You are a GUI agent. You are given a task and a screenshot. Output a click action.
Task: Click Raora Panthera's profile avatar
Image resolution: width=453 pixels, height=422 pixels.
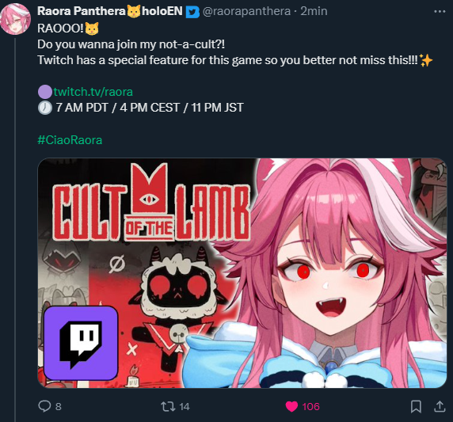tap(15, 19)
